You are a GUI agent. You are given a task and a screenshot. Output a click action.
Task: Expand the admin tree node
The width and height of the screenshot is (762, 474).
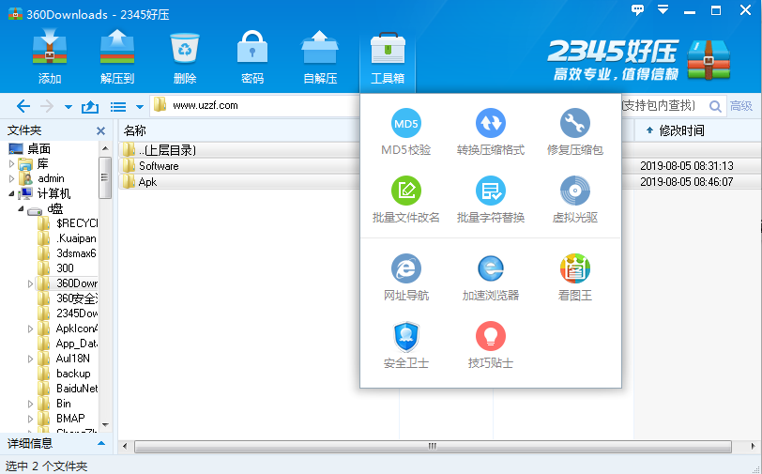click(11, 178)
